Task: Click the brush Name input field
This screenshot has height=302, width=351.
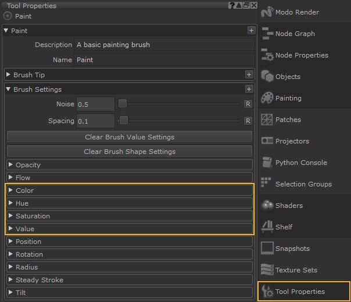Action: point(164,60)
